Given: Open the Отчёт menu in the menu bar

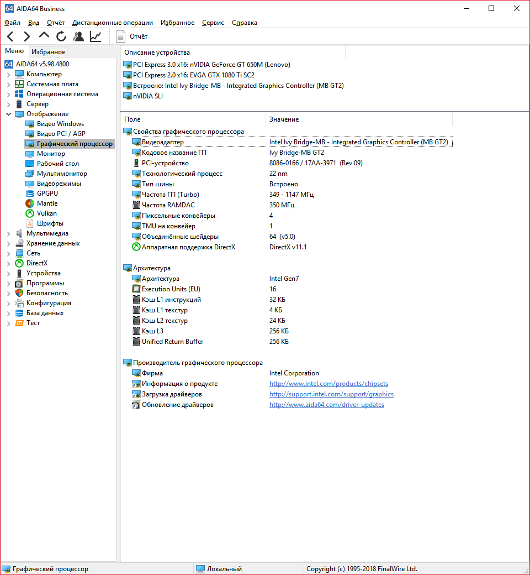Looking at the screenshot, I should click(56, 23).
